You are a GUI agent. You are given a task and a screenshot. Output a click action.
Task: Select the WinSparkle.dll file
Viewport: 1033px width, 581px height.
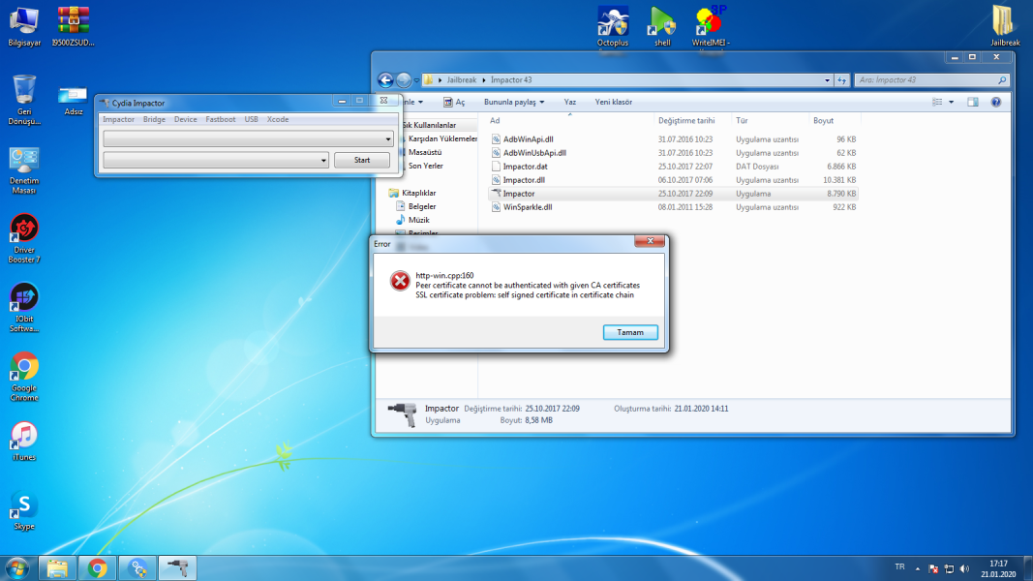click(x=528, y=207)
